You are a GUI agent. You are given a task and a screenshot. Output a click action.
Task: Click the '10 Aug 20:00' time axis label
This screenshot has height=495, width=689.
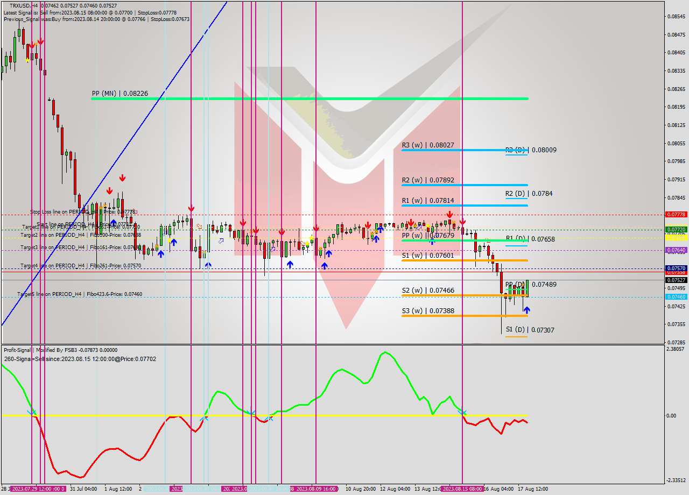tap(361, 489)
